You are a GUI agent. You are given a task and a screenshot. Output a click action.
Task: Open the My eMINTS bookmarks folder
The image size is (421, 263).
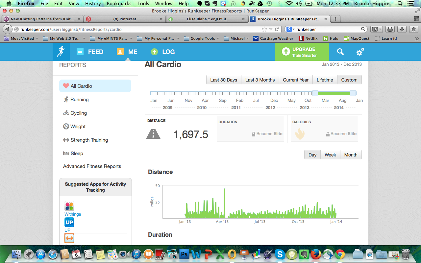tap(111, 38)
